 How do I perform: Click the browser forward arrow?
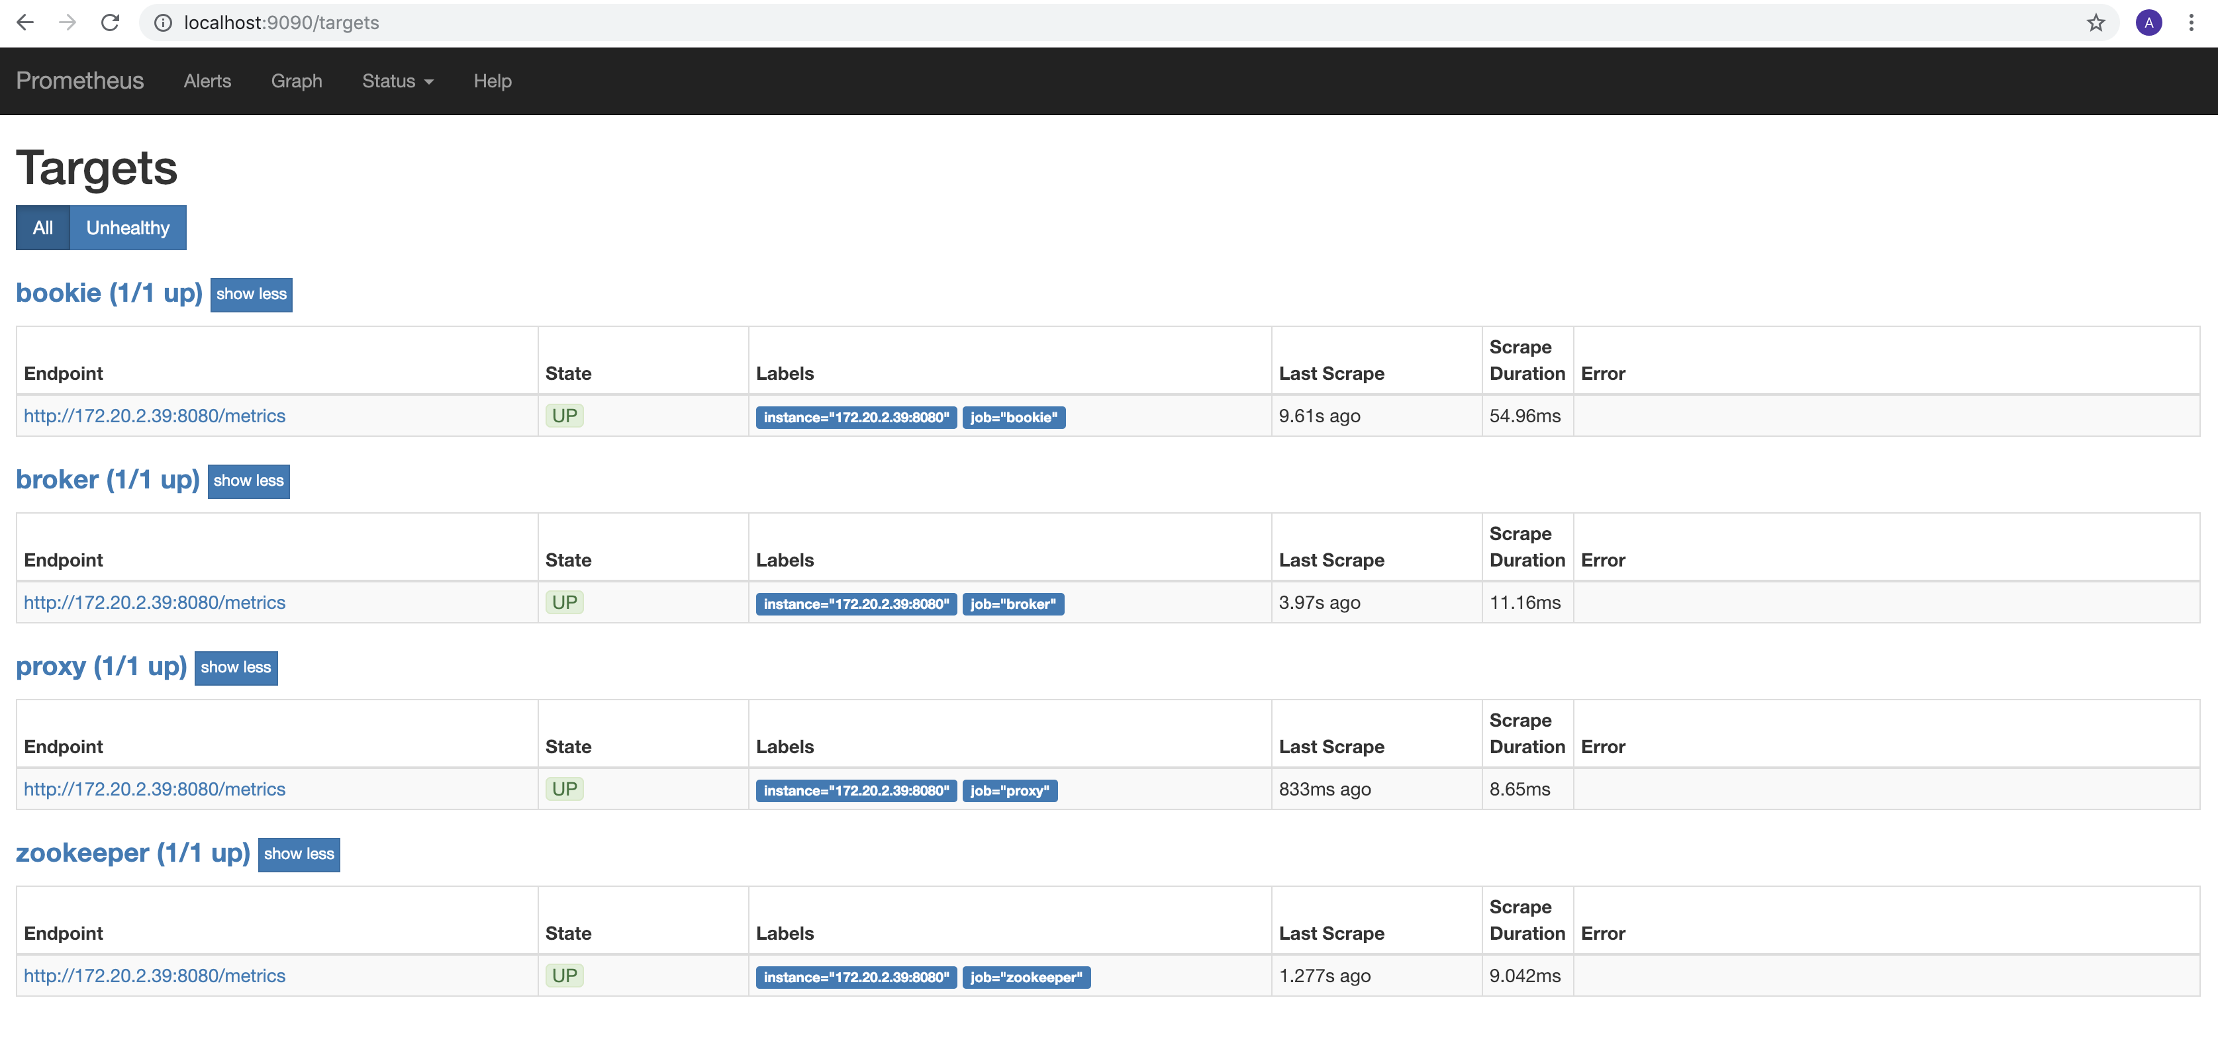click(x=67, y=23)
